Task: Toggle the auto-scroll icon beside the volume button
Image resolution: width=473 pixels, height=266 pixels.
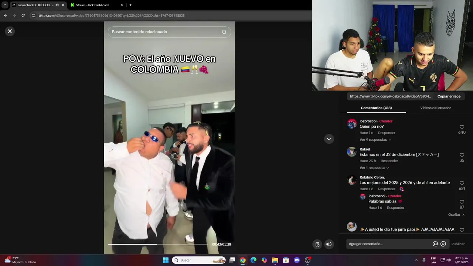Action: point(317,244)
